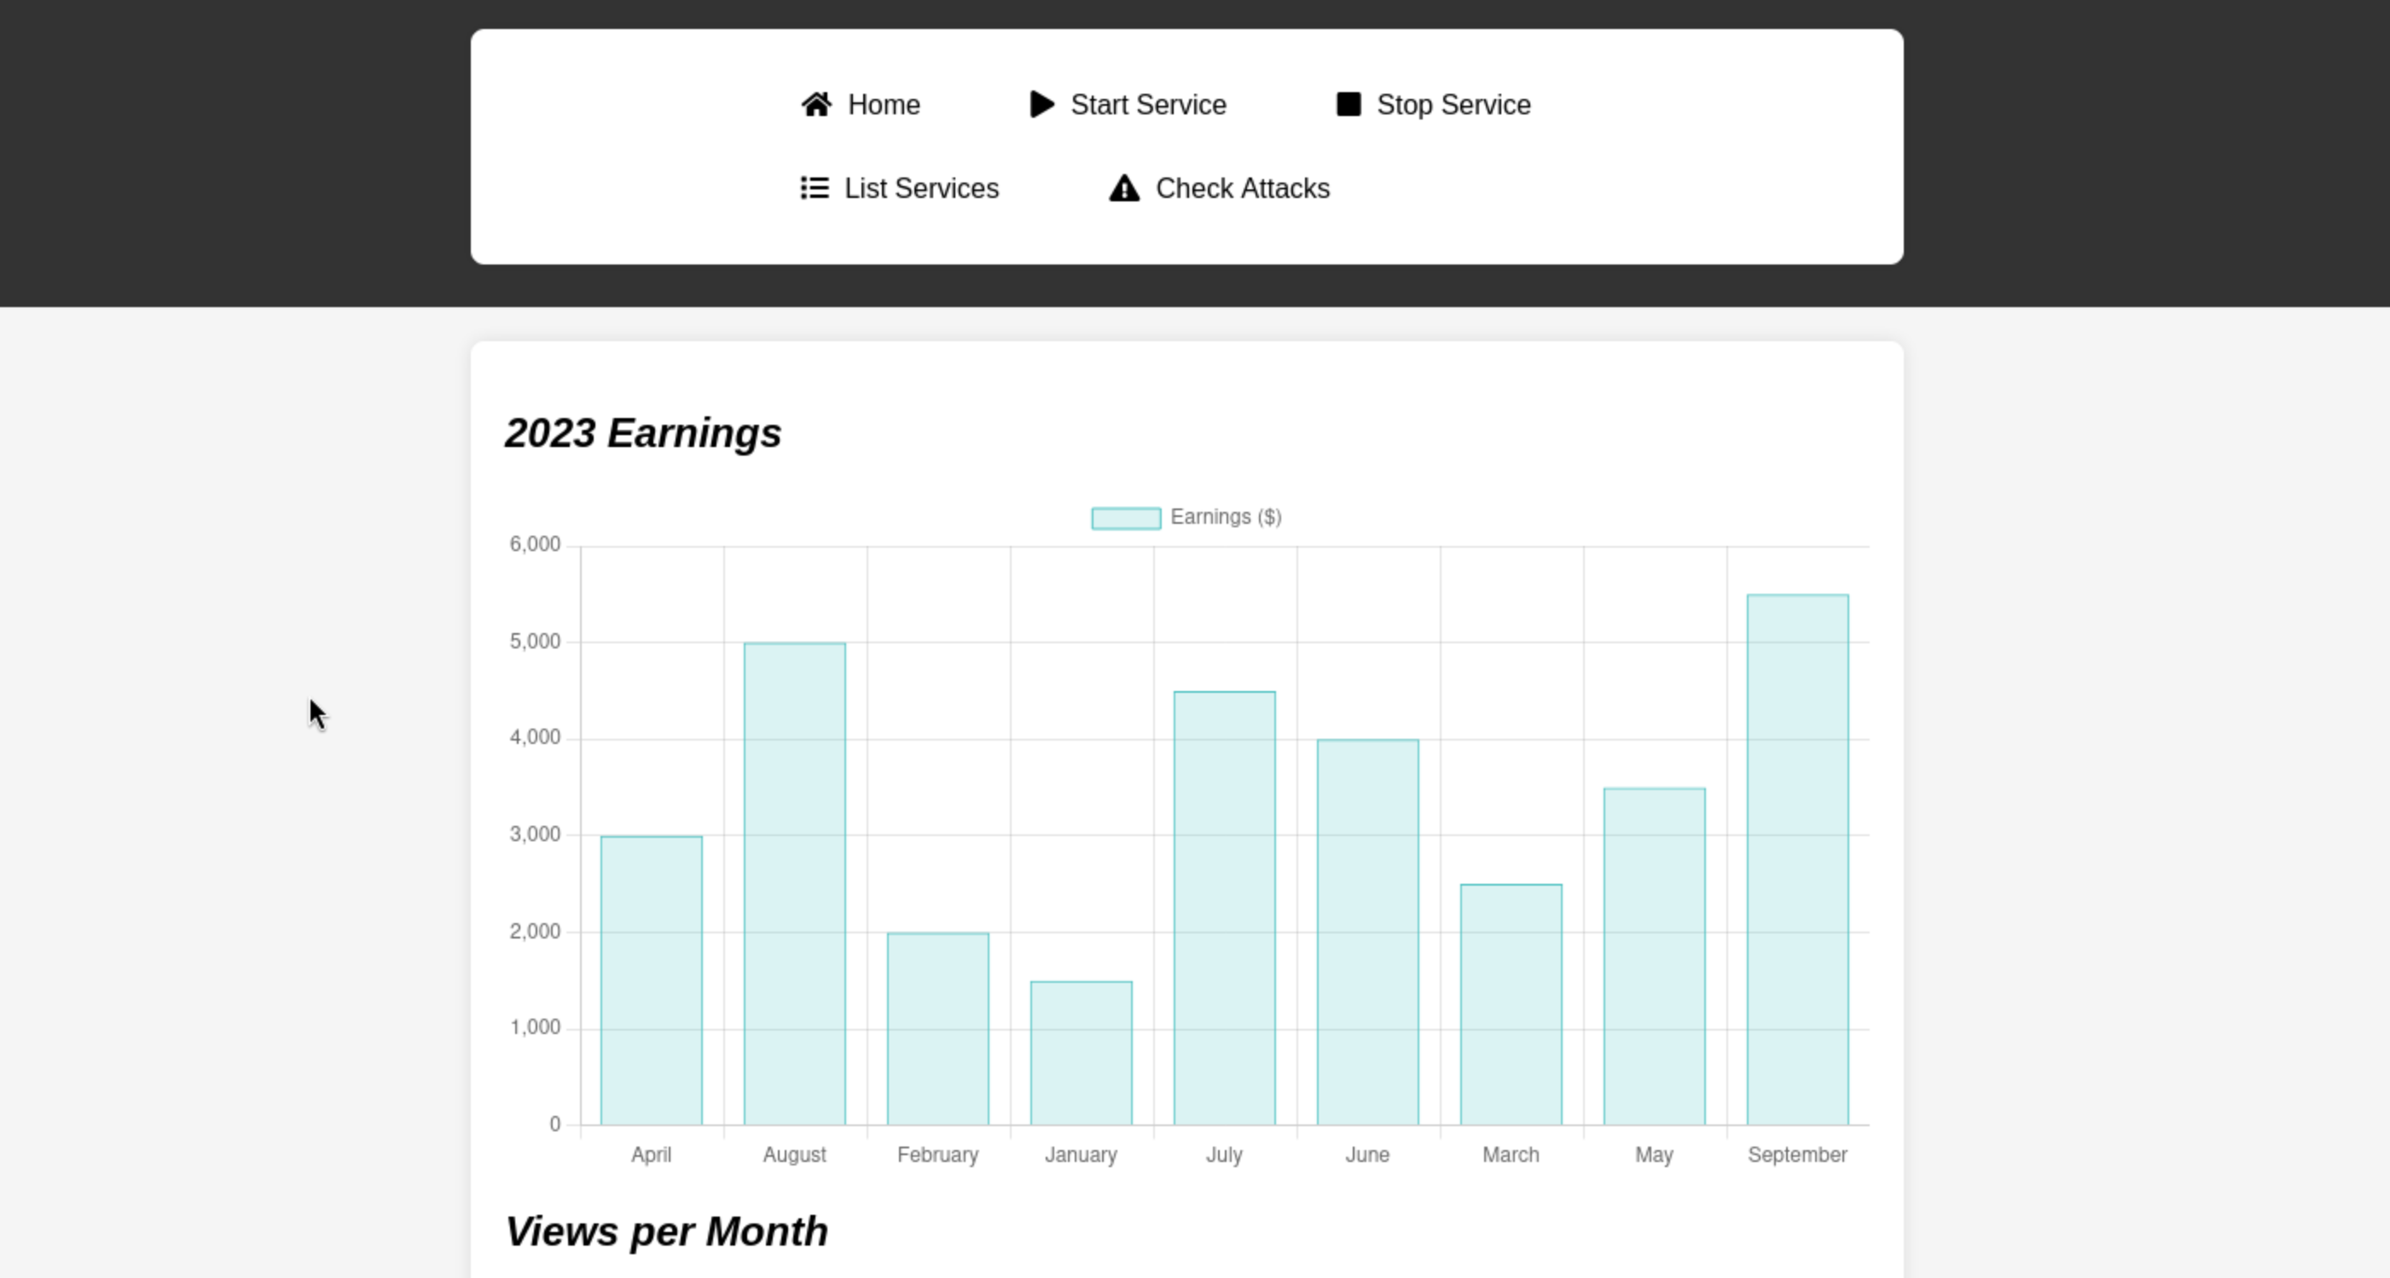Click the Stop Service square icon
Image resolution: width=2390 pixels, height=1278 pixels.
(x=1348, y=105)
